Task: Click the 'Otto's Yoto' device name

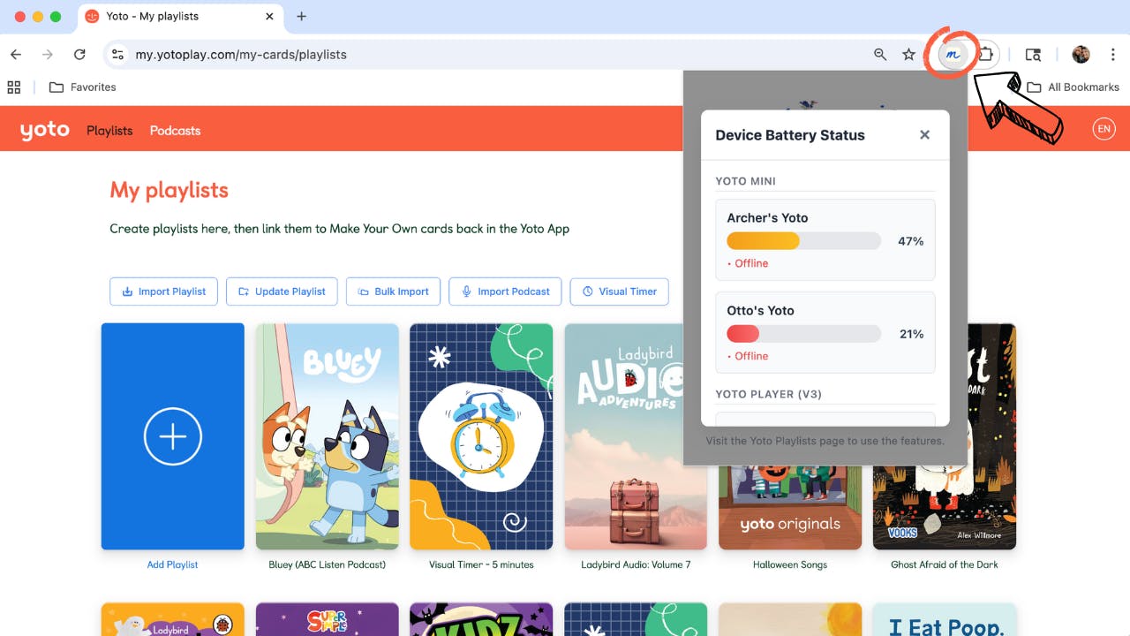Action: coord(760,311)
